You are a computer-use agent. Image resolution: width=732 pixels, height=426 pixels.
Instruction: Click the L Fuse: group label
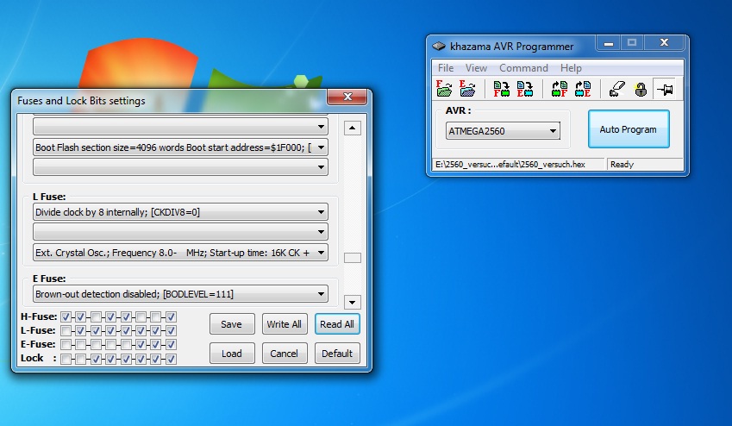pos(49,197)
